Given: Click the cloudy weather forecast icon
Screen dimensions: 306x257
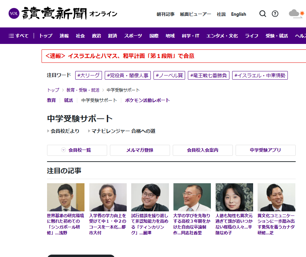Looking at the screenshot, I should [296, 14].
